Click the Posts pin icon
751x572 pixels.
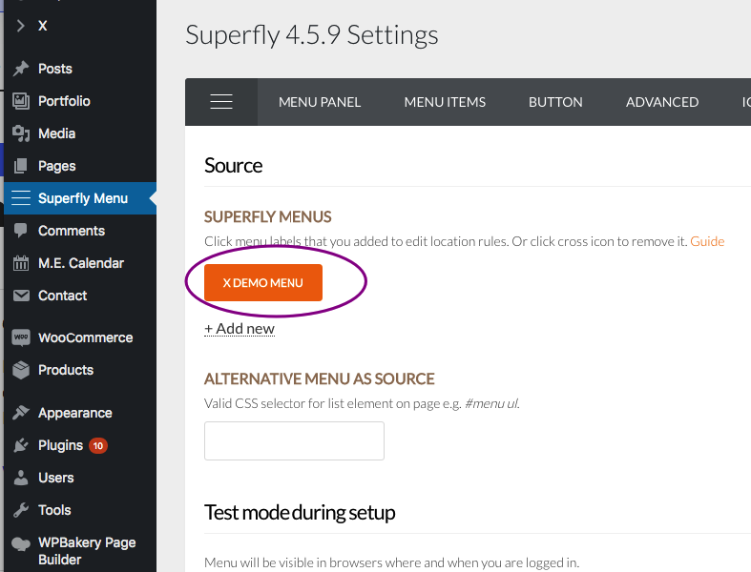[x=21, y=69]
